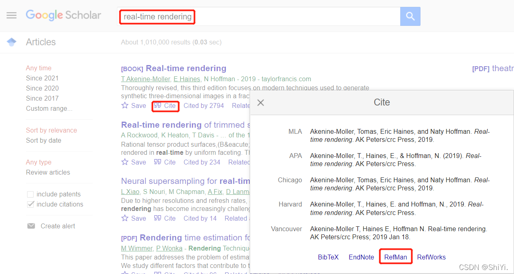Select the Vancouver citation text
Image resolution: width=514 pixels, height=274 pixels.
click(x=399, y=233)
